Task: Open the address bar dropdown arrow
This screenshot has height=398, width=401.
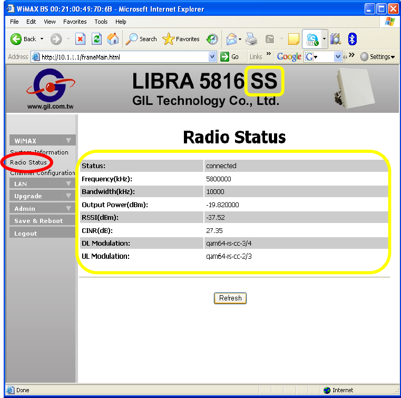Action: [212, 57]
